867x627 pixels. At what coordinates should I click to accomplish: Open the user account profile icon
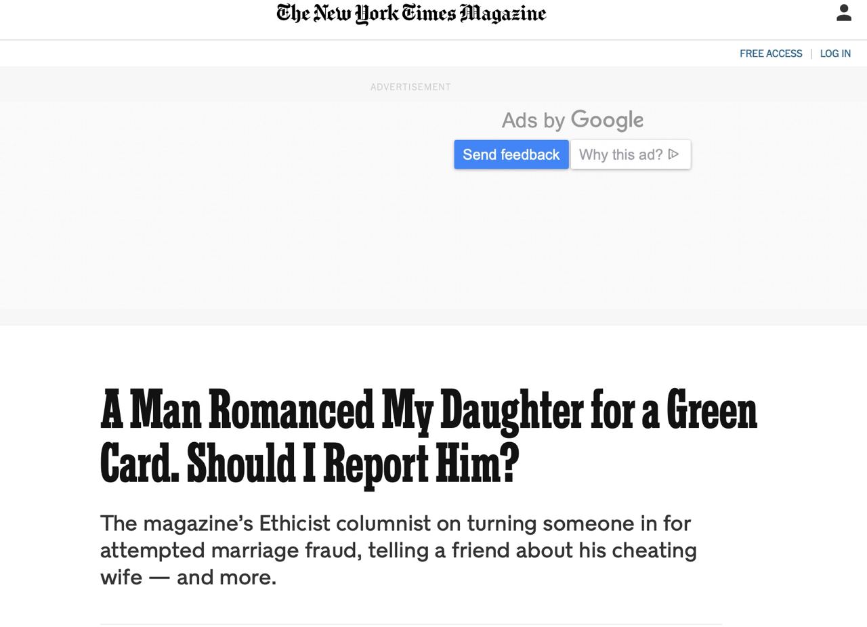click(843, 13)
